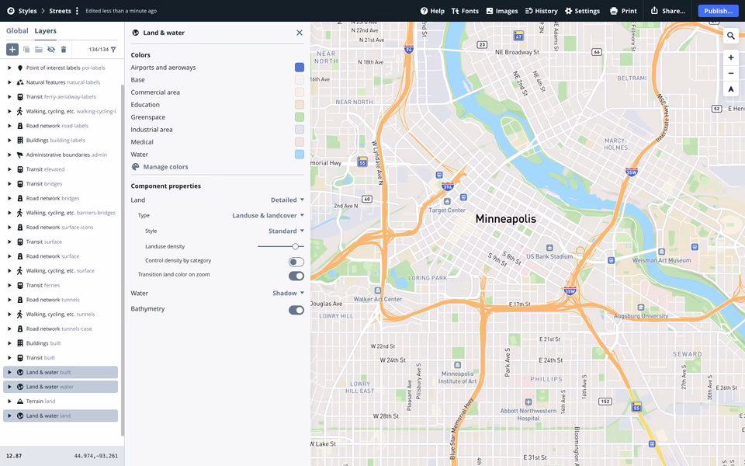
Task: Hide layers using the eye-slash icon
Action: [51, 49]
